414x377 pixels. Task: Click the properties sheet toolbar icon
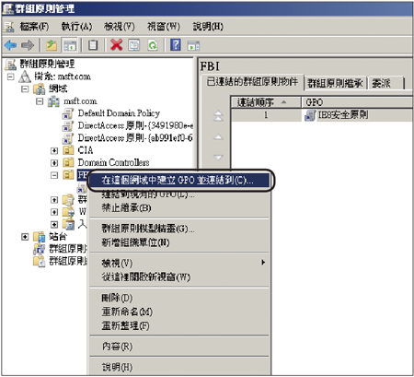point(93,45)
